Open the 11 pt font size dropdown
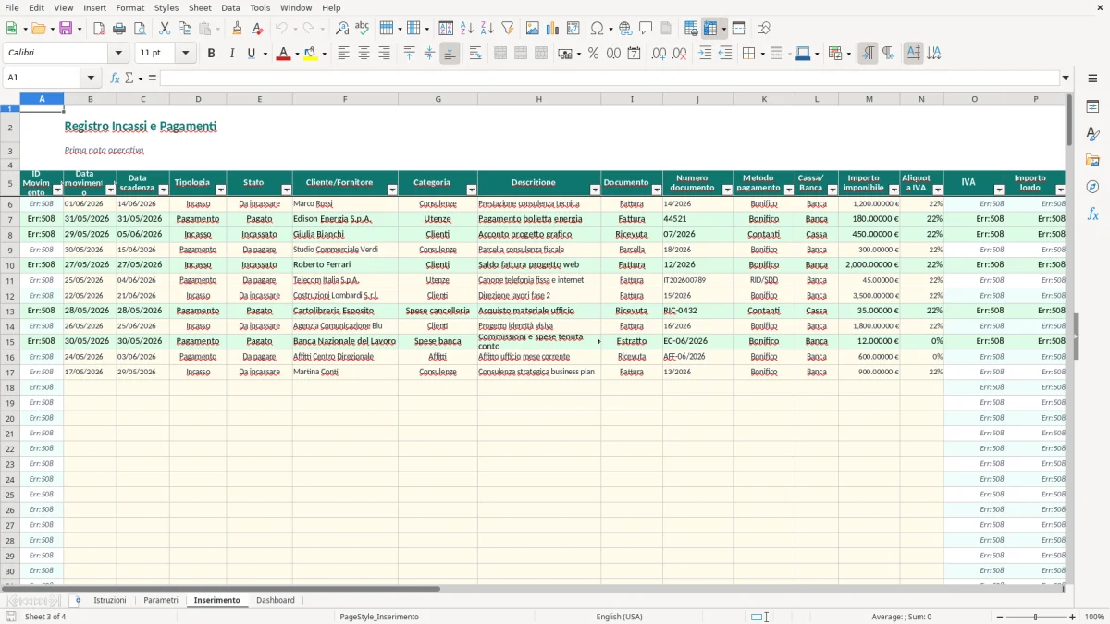The height and width of the screenshot is (624, 1110). pos(186,54)
